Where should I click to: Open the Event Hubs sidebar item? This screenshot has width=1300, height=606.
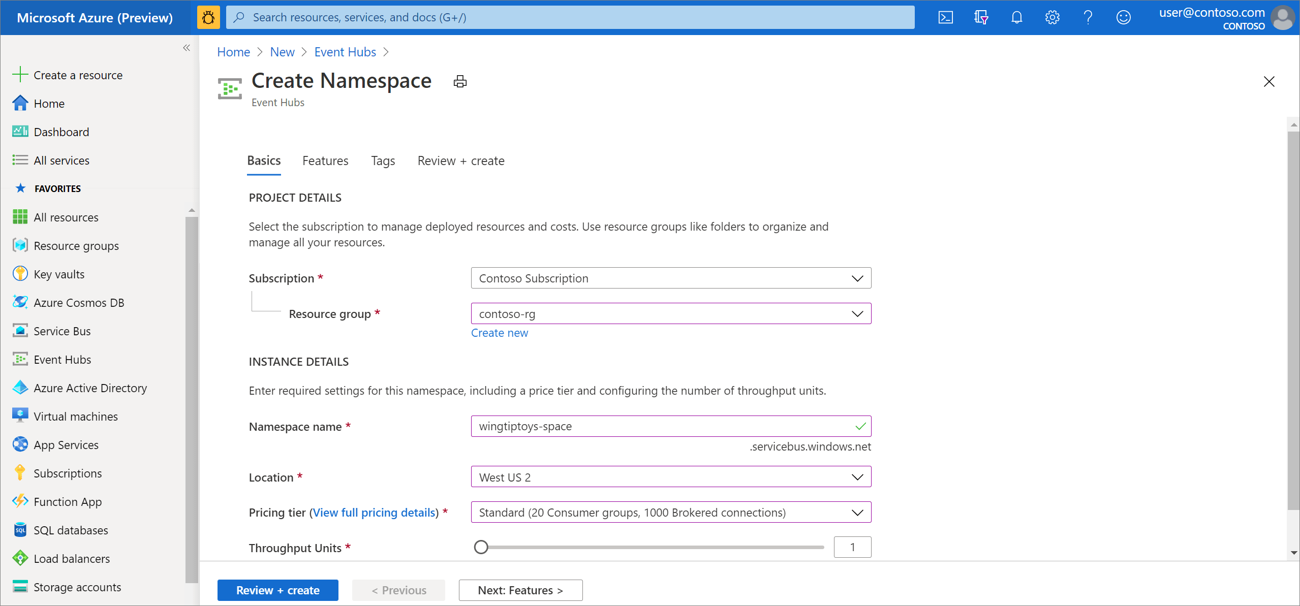coord(63,359)
